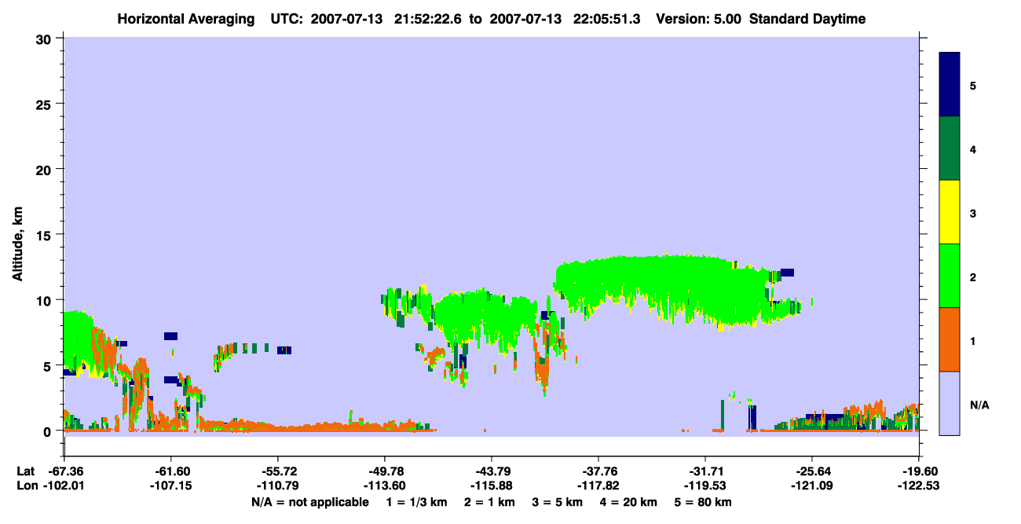Click the longitude value -113.60
The image size is (1021, 524).
pyautogui.click(x=384, y=486)
